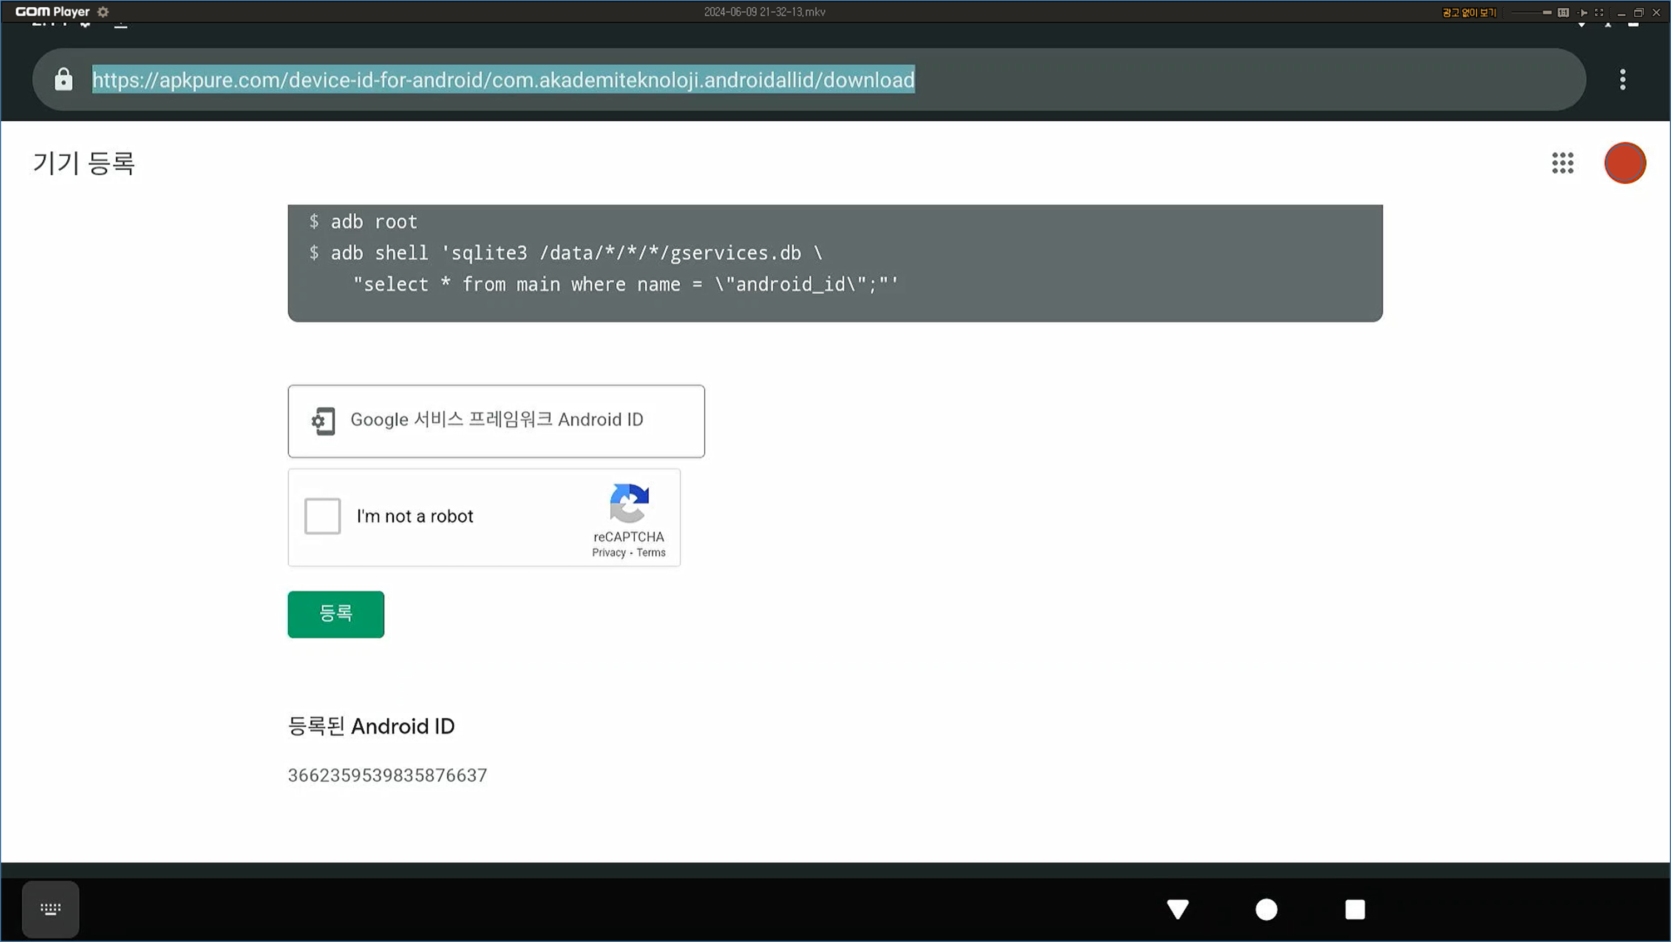Tap the Android recents square button
Image resolution: width=1671 pixels, height=942 pixels.
[x=1354, y=909]
